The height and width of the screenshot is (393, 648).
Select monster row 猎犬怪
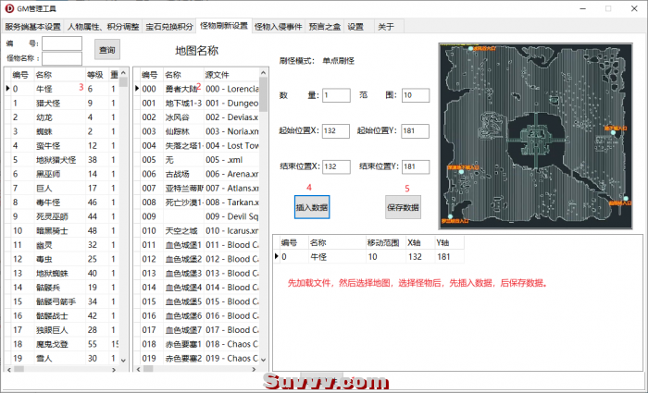click(x=62, y=104)
